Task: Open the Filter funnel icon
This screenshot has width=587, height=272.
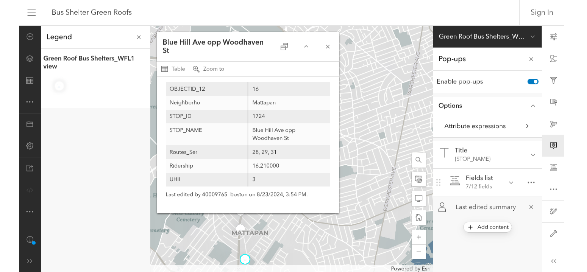Action: click(x=553, y=80)
